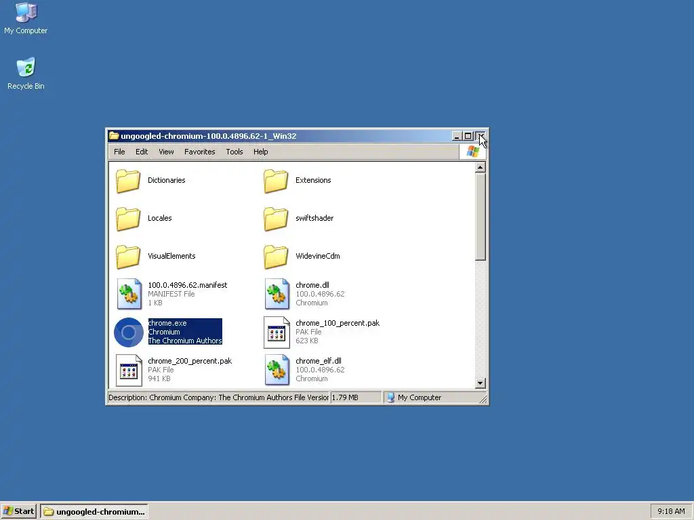
Task: Click the ungoogled-chromium taskbar button
Action: (x=94, y=512)
